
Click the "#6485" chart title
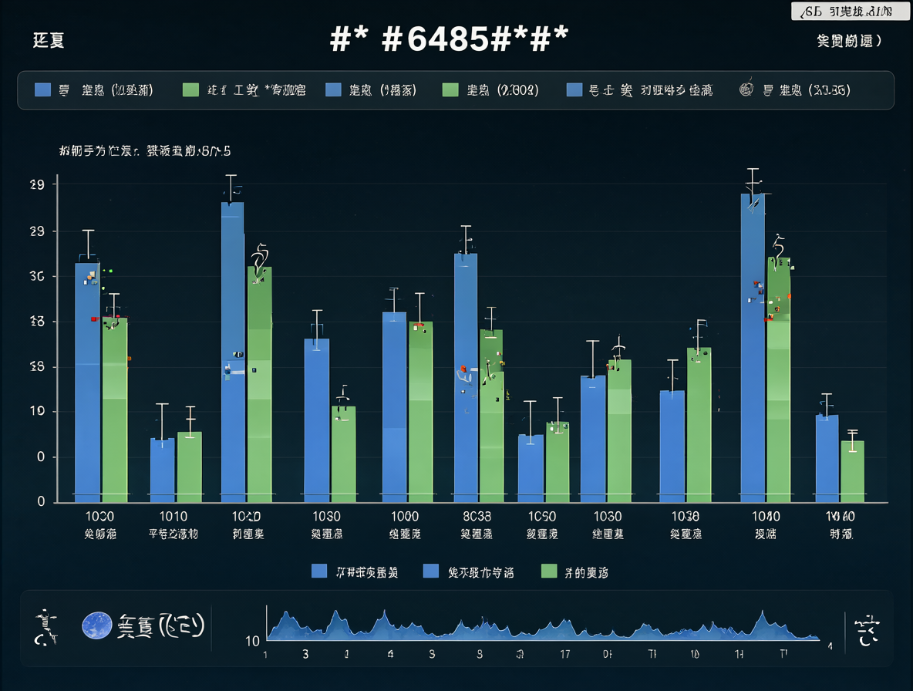pos(449,39)
